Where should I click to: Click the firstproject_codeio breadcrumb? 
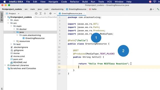click(x=12, y=9)
